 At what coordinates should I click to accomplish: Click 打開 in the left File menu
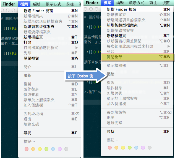pos(27,42)
